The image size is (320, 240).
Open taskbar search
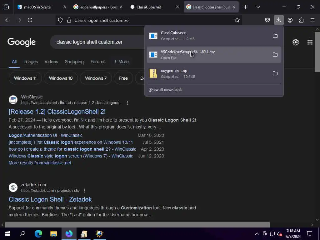pos(22,234)
